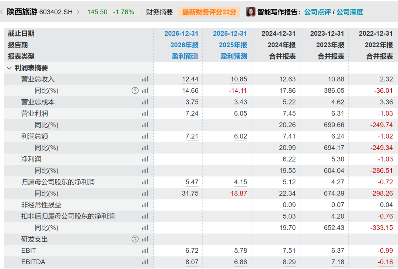Open chart icon for 利润总额 row
The height and width of the screenshot is (269, 398).
pos(145,136)
